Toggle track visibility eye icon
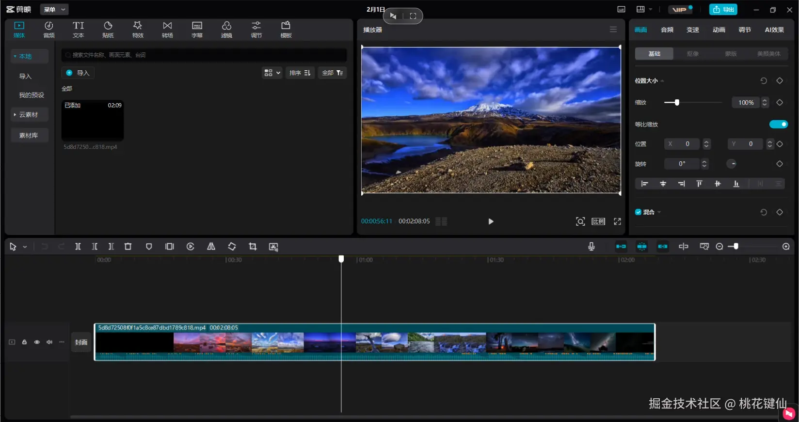Image resolution: width=799 pixels, height=422 pixels. 37,342
